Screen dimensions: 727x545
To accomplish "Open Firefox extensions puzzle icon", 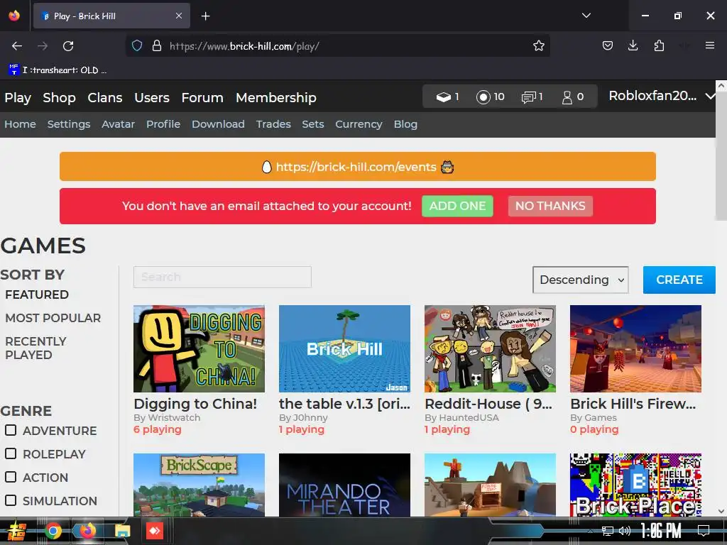I will point(659,46).
